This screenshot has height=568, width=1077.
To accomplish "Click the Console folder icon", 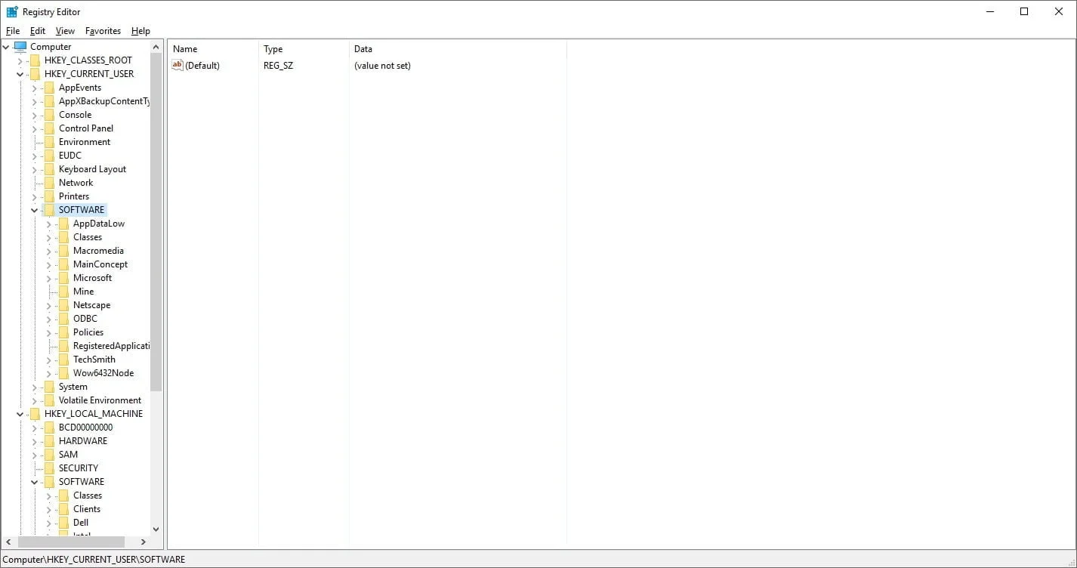I will click(x=49, y=114).
